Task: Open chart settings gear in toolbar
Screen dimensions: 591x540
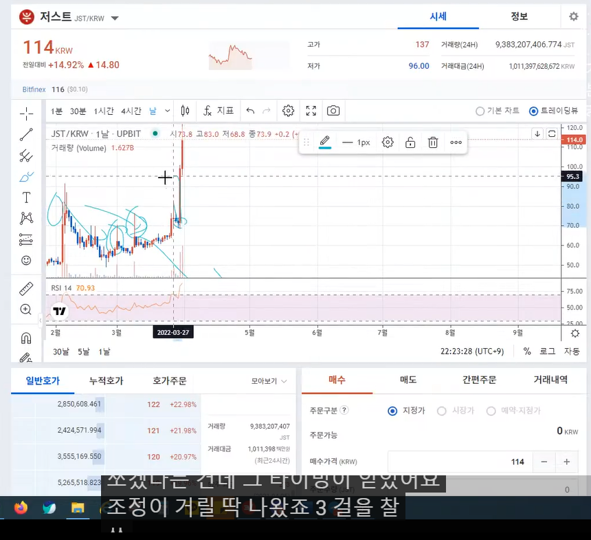Action: point(289,111)
